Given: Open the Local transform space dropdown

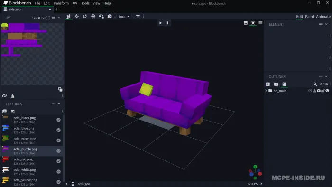Looking at the screenshot, I should [x=124, y=17].
